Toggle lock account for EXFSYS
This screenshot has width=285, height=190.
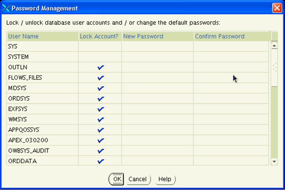click(x=101, y=109)
